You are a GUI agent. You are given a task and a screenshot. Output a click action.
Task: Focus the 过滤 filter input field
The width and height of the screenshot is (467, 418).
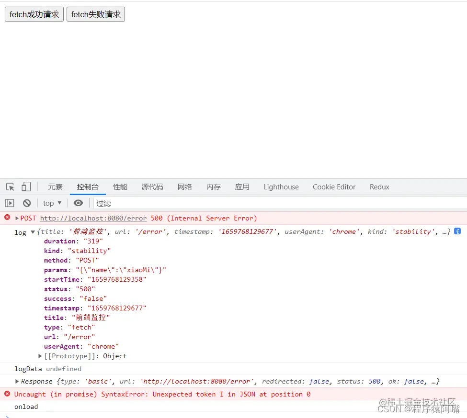280,203
